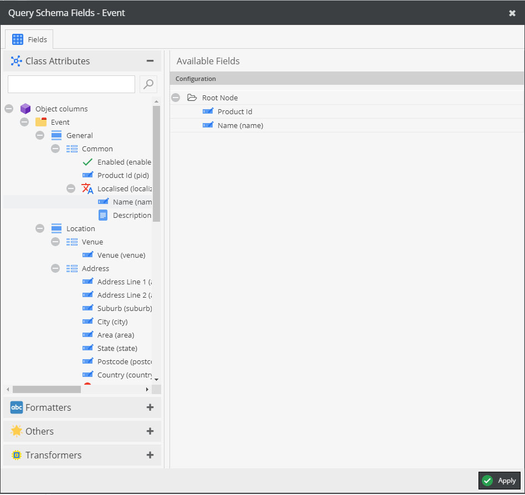
Task: Click the Configuration column header
Action: point(347,78)
